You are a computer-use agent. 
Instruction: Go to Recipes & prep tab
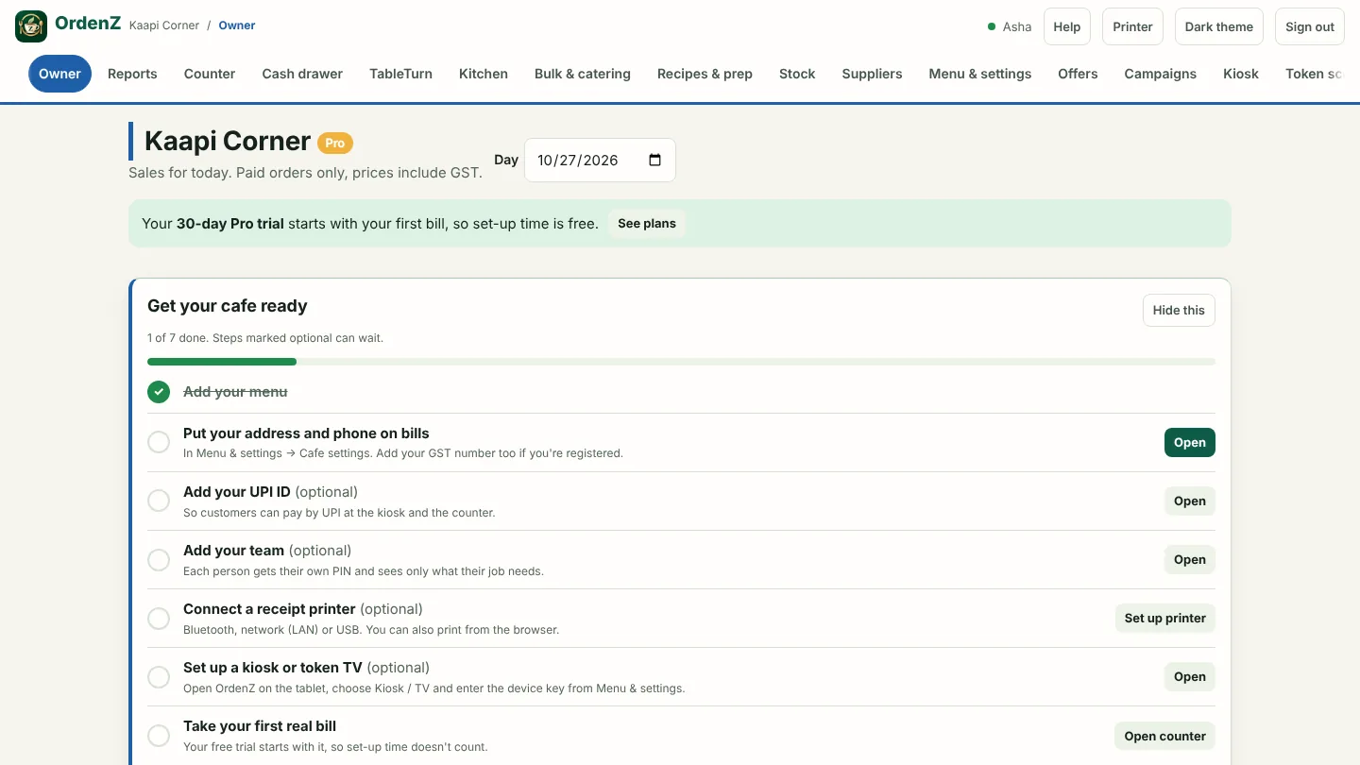click(x=705, y=74)
